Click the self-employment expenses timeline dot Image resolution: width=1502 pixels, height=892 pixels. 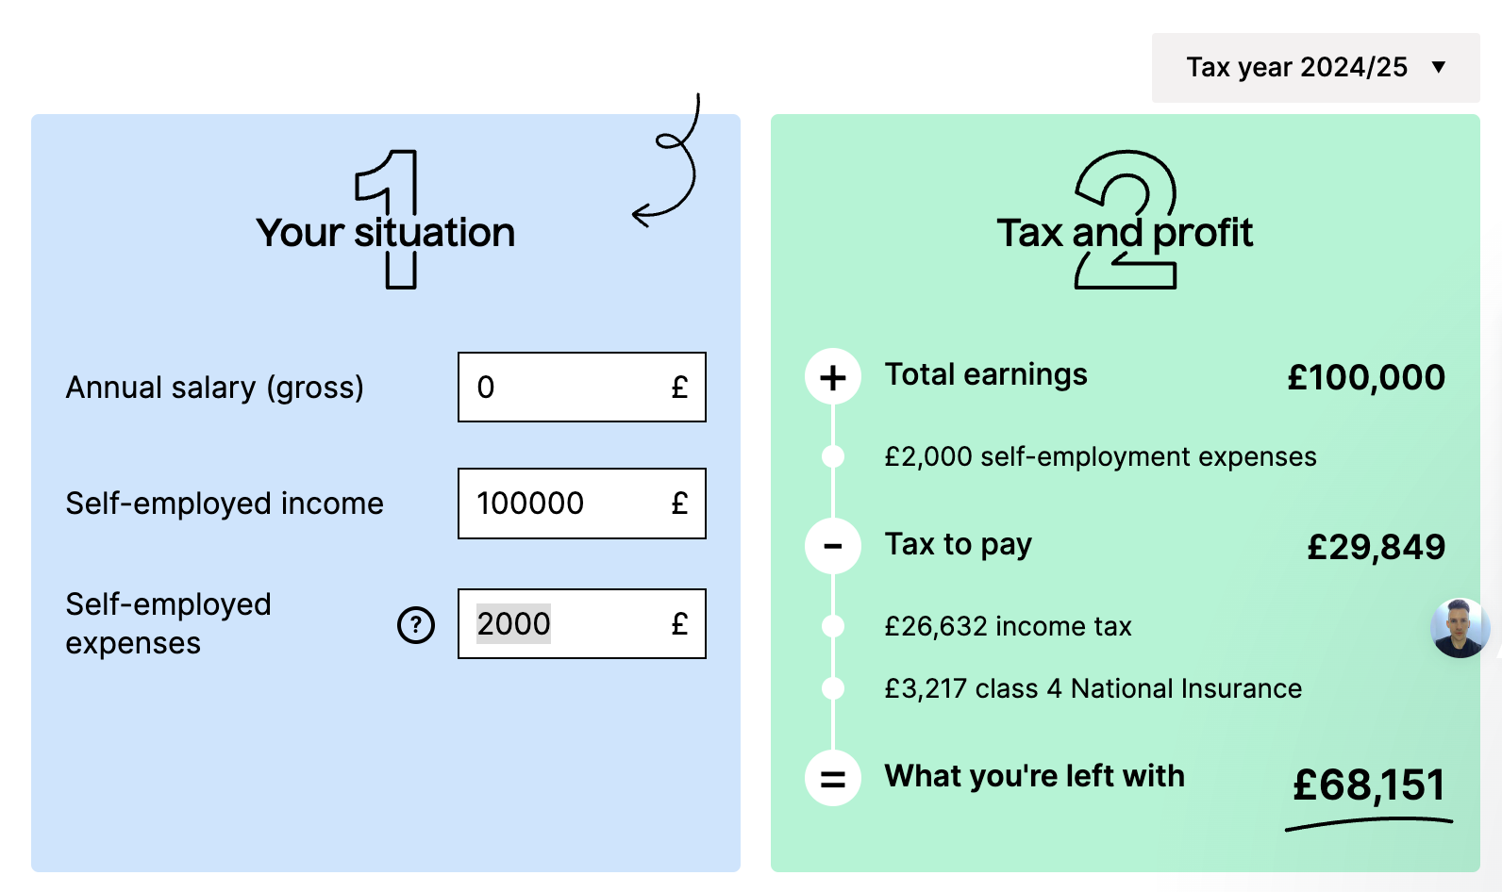833,456
